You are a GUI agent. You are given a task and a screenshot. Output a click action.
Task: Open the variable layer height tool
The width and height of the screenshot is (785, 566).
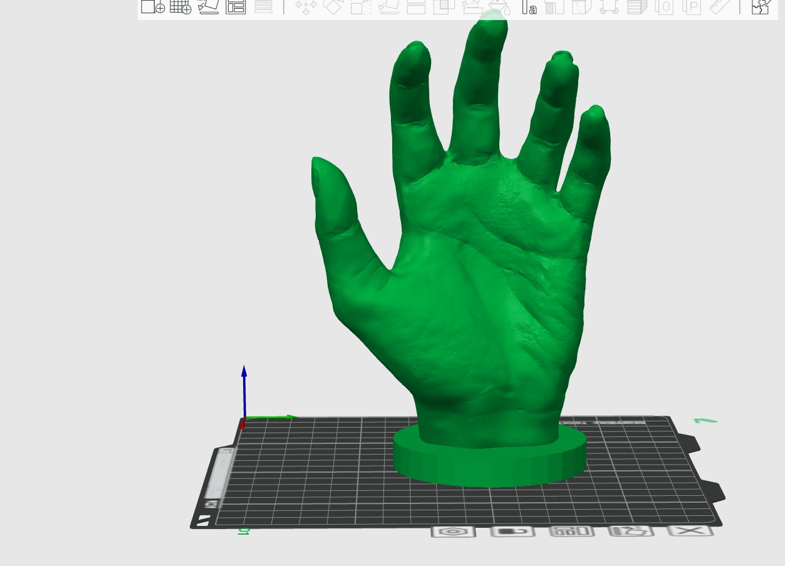coord(263,7)
